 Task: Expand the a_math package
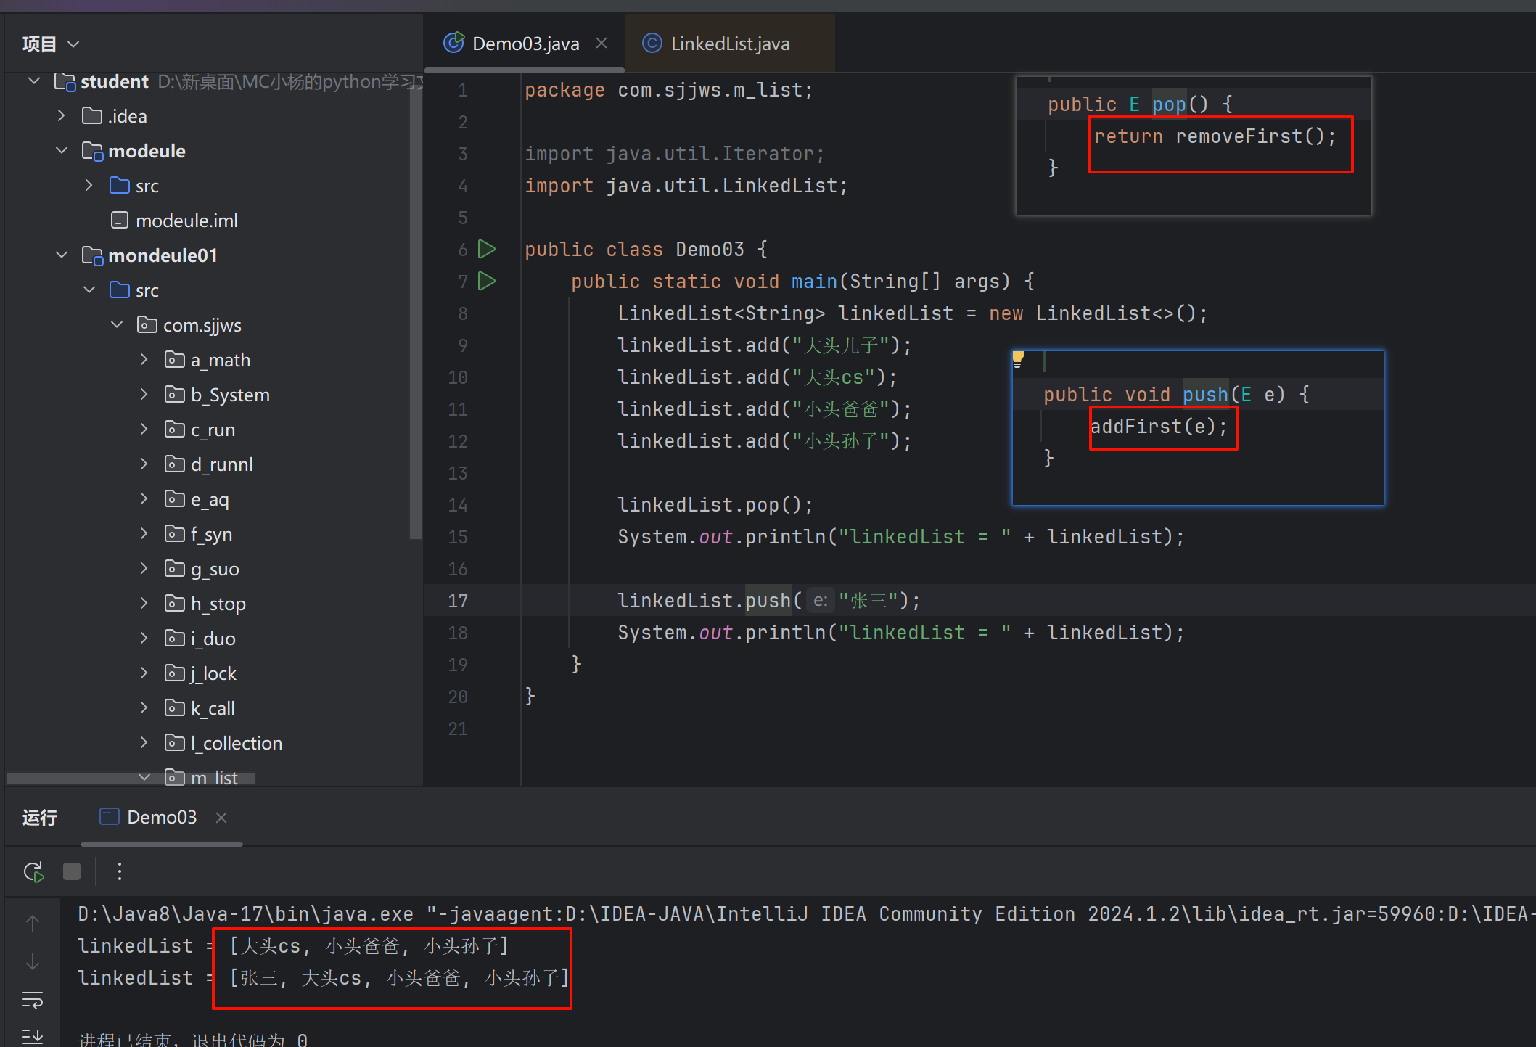pyautogui.click(x=144, y=360)
